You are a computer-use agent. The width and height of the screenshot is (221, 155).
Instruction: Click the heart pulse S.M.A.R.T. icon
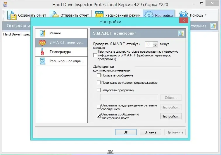[42, 43]
